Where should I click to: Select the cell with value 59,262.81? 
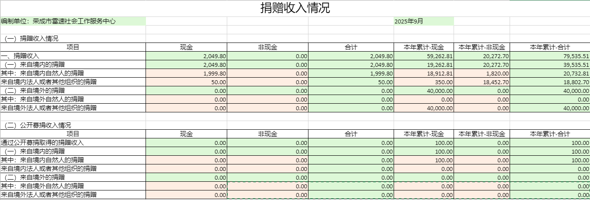(x=424, y=56)
